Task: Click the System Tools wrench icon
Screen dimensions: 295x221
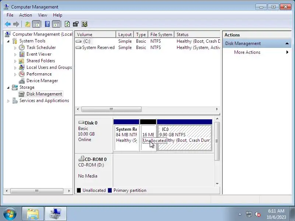Action: pyautogui.click(x=15, y=41)
